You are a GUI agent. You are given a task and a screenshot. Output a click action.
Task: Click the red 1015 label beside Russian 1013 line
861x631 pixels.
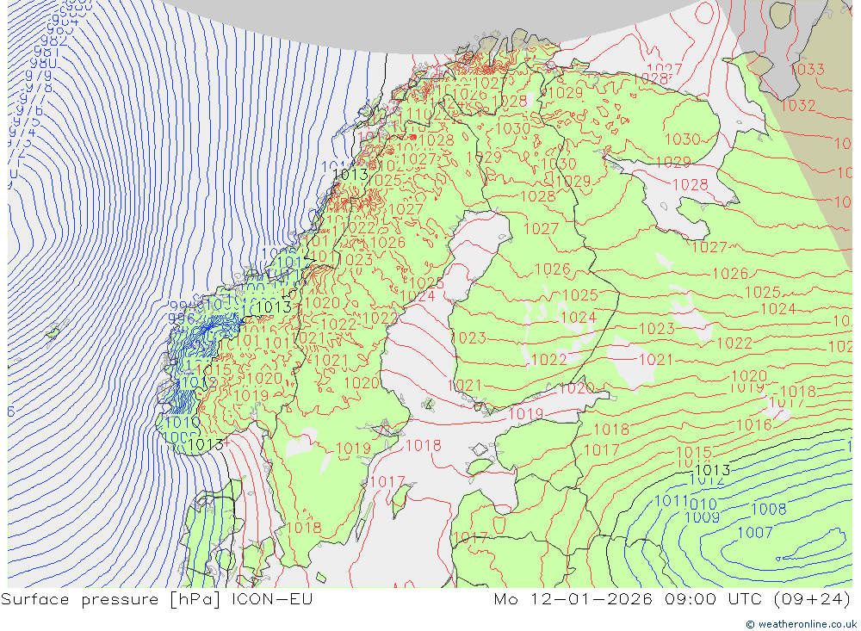point(694,453)
